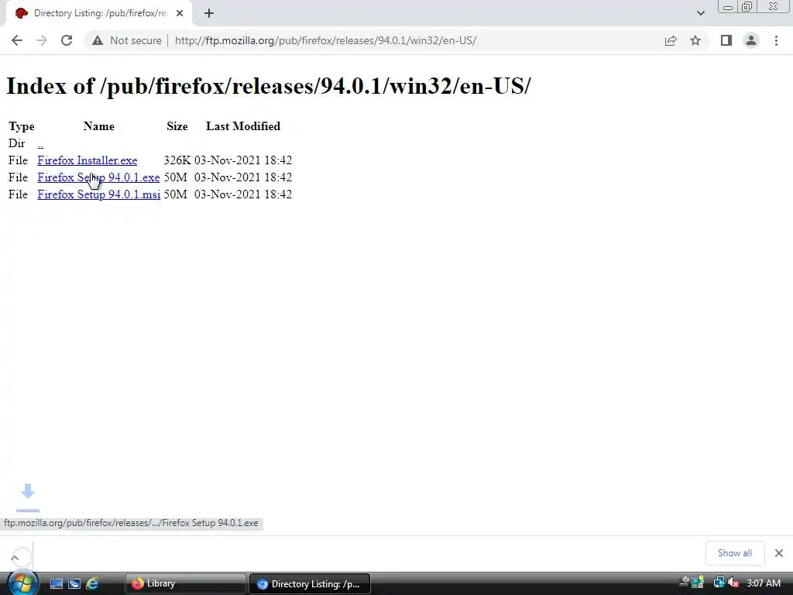Switch to the Firefox Library taskbar window
The height and width of the screenshot is (595, 793).
(185, 584)
